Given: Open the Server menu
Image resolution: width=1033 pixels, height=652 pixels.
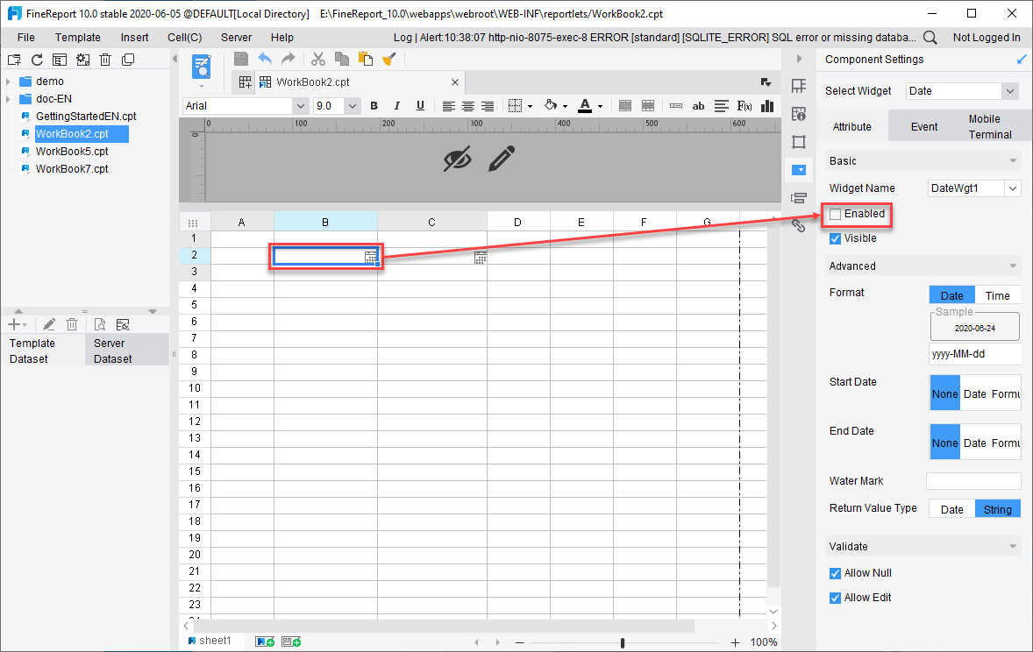Looking at the screenshot, I should tap(236, 38).
